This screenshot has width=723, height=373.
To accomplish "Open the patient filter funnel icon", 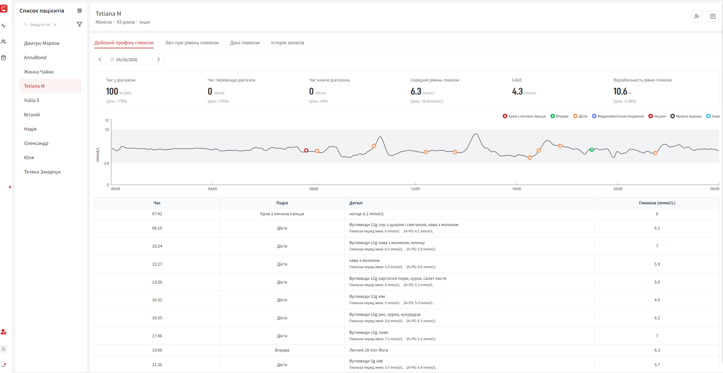I will click(x=80, y=24).
